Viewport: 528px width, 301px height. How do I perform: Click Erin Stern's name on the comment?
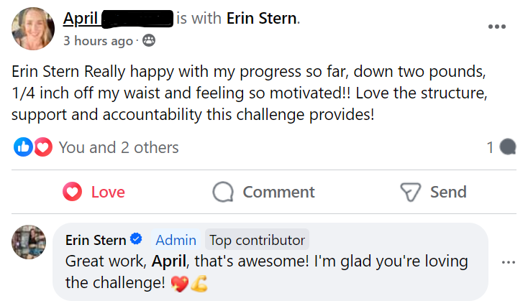[x=96, y=240]
